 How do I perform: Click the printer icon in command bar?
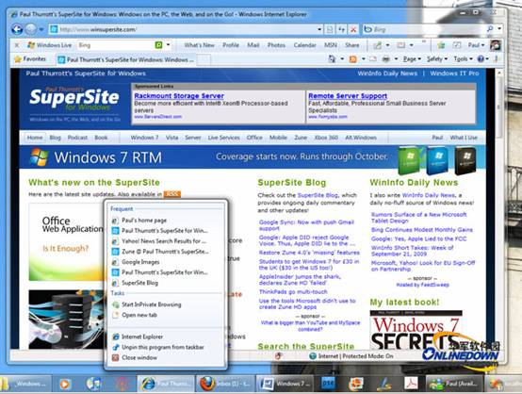(x=385, y=59)
